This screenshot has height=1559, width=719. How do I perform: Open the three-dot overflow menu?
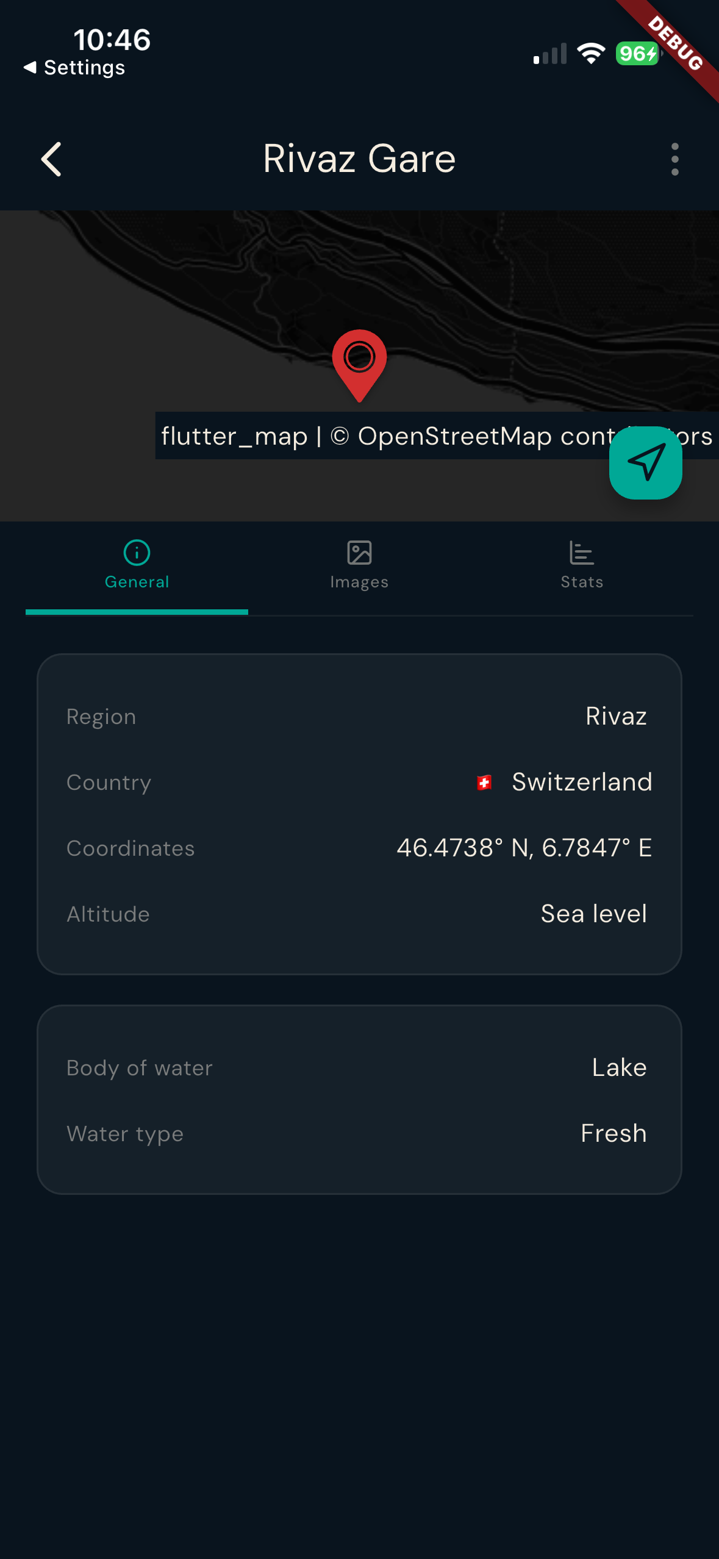point(674,159)
